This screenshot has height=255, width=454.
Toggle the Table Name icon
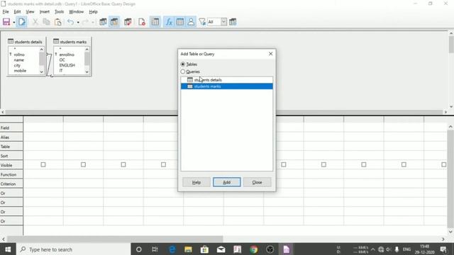(179, 22)
